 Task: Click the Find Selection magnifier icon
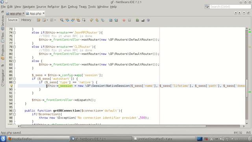click(62, 20)
